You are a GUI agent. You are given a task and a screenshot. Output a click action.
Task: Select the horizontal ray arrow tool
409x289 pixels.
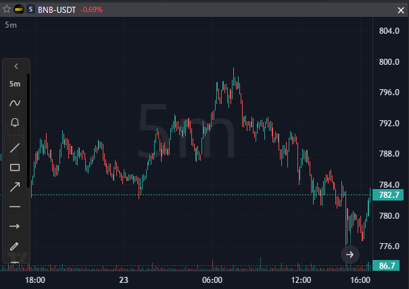point(15,226)
